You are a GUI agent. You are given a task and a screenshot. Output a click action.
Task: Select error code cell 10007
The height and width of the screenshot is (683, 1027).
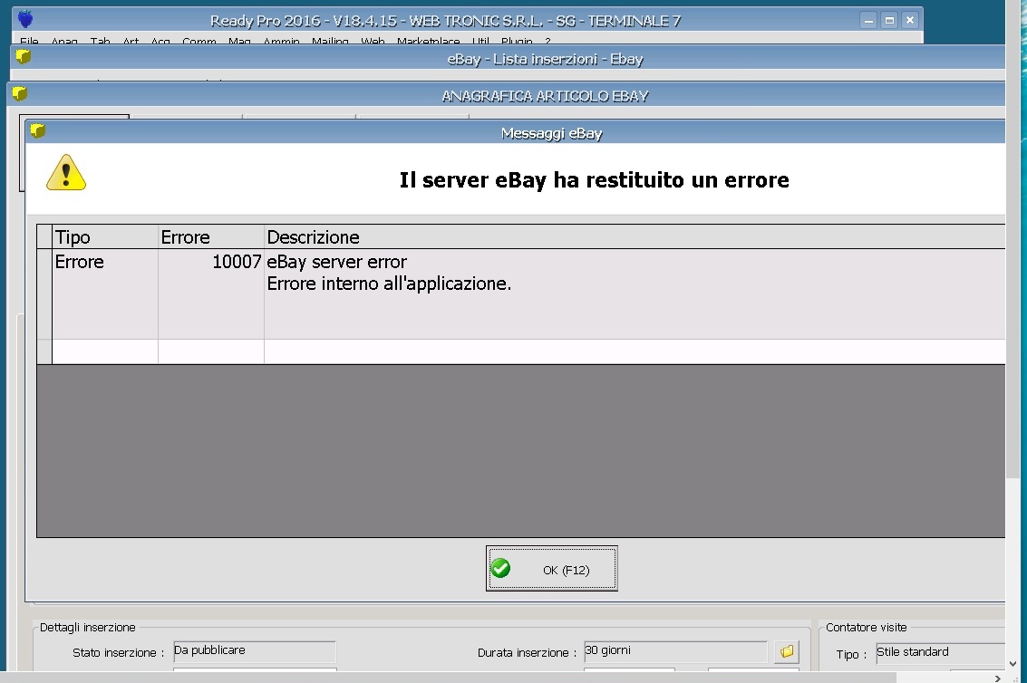[x=211, y=293]
